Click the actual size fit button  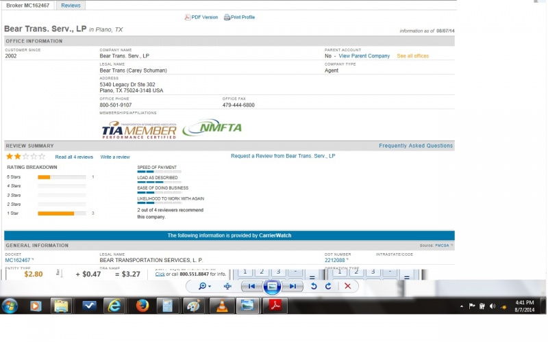point(227,286)
